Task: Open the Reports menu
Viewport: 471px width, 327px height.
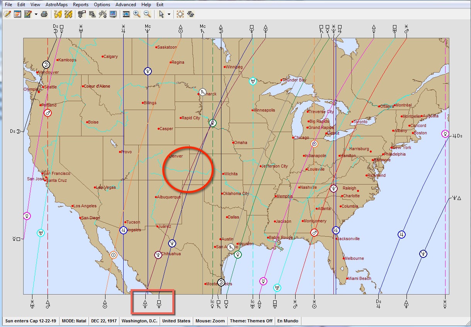Action: coord(80,5)
